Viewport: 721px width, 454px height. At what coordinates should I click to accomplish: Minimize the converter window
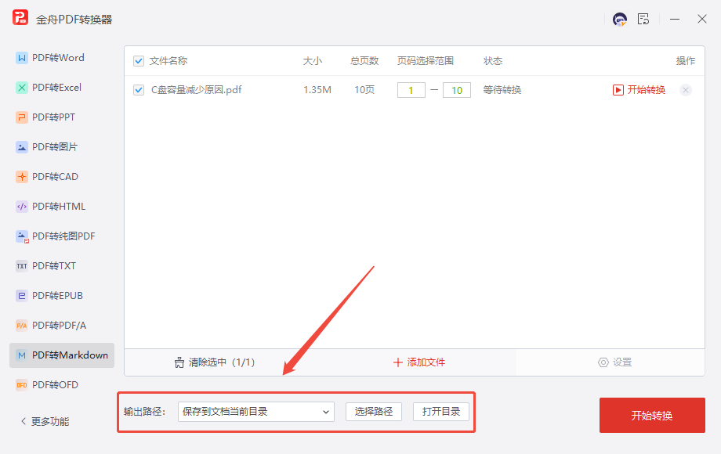click(x=675, y=20)
